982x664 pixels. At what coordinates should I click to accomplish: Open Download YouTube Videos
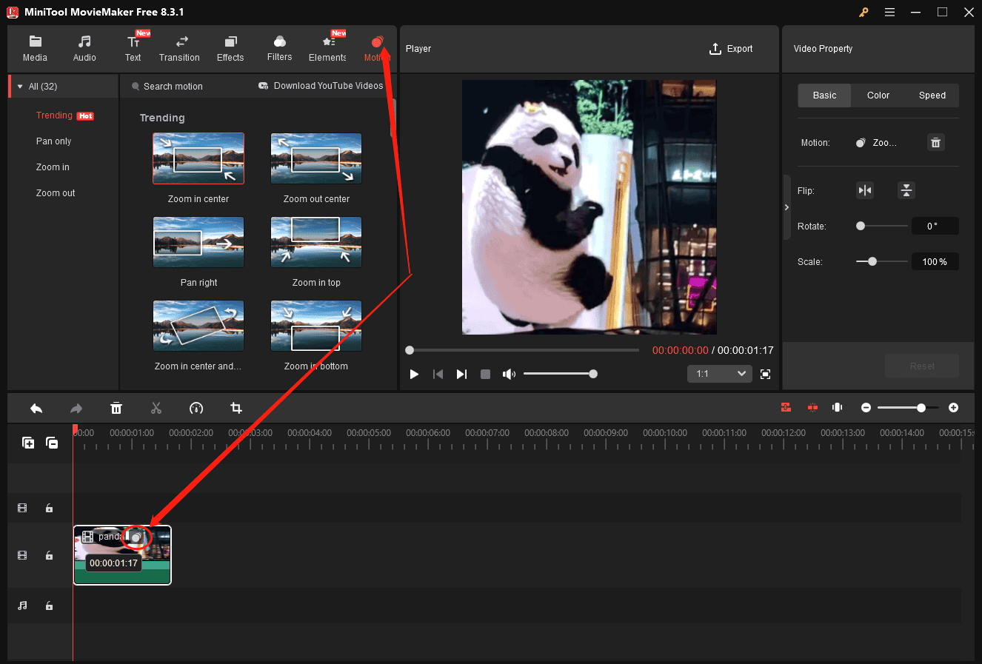click(320, 86)
